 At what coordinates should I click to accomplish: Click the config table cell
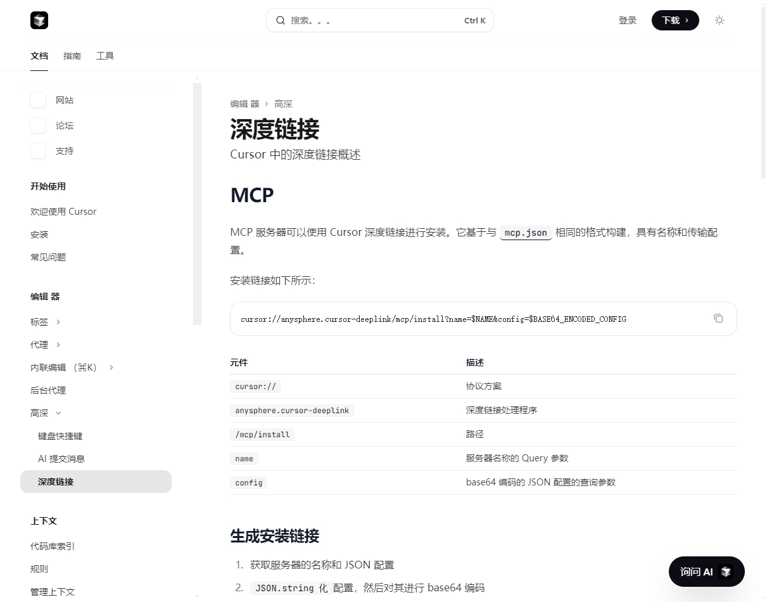249,482
